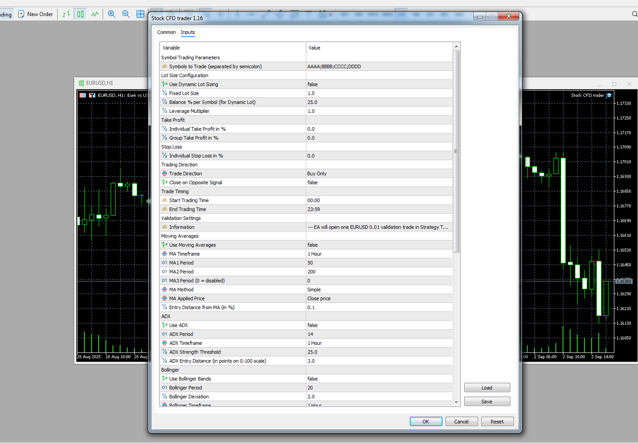Click the inputs list vertical scrollbar thumb
Viewport: 638px width, 443px height.
point(456,151)
